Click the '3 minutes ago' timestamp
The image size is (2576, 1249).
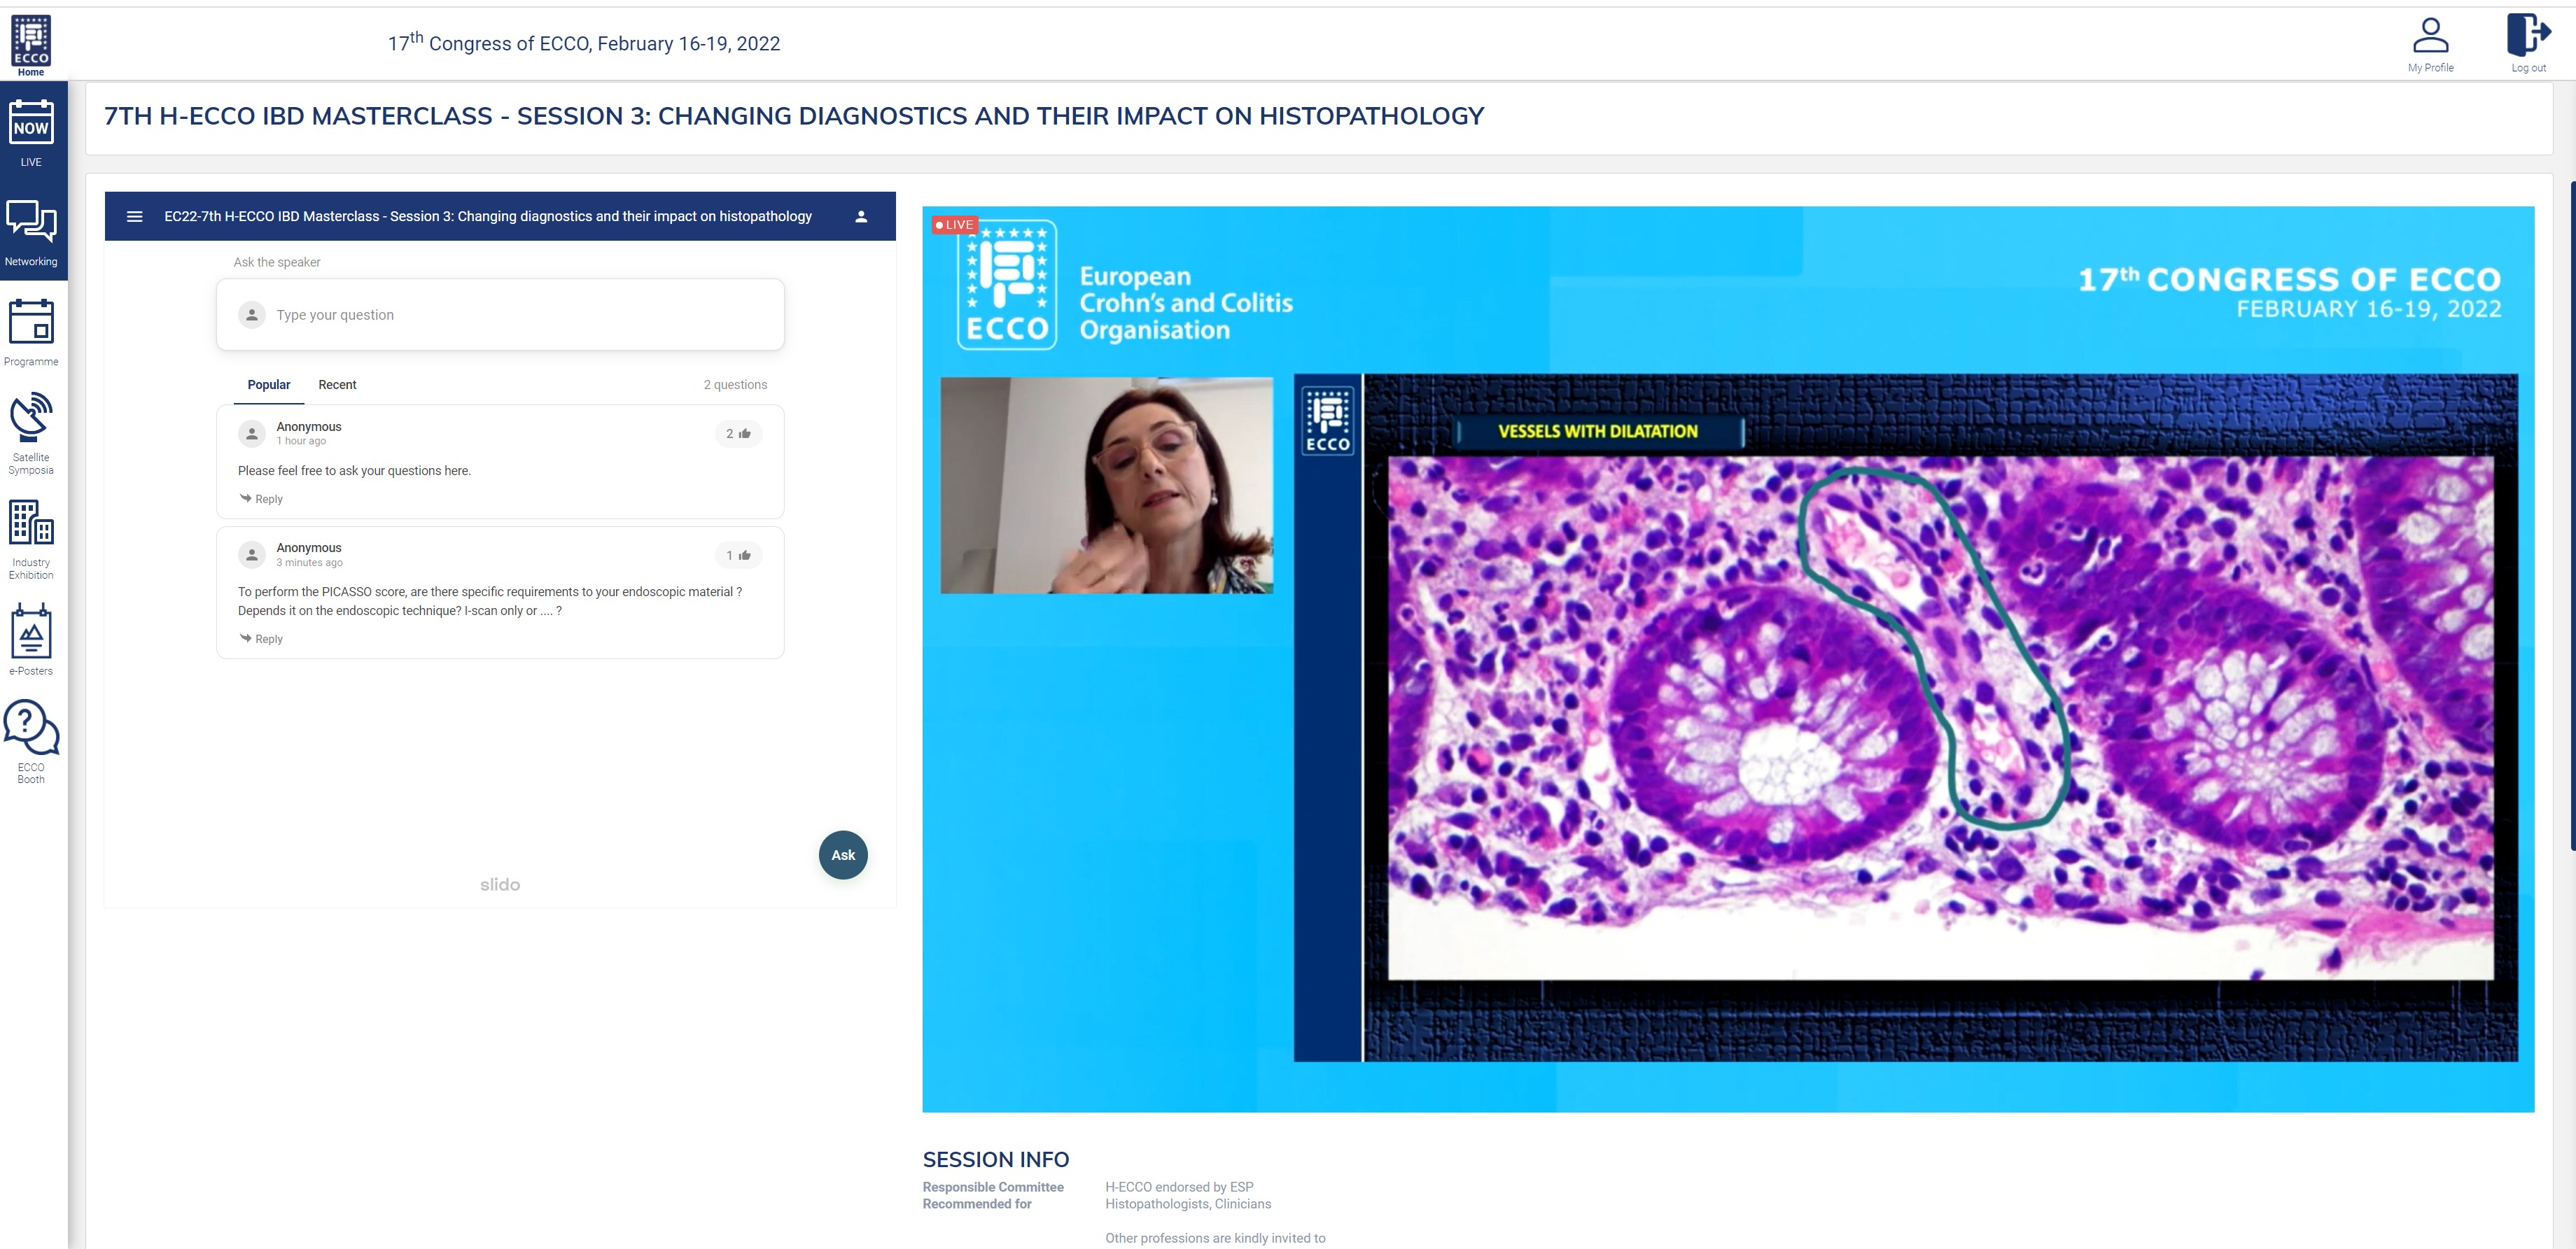(x=309, y=563)
